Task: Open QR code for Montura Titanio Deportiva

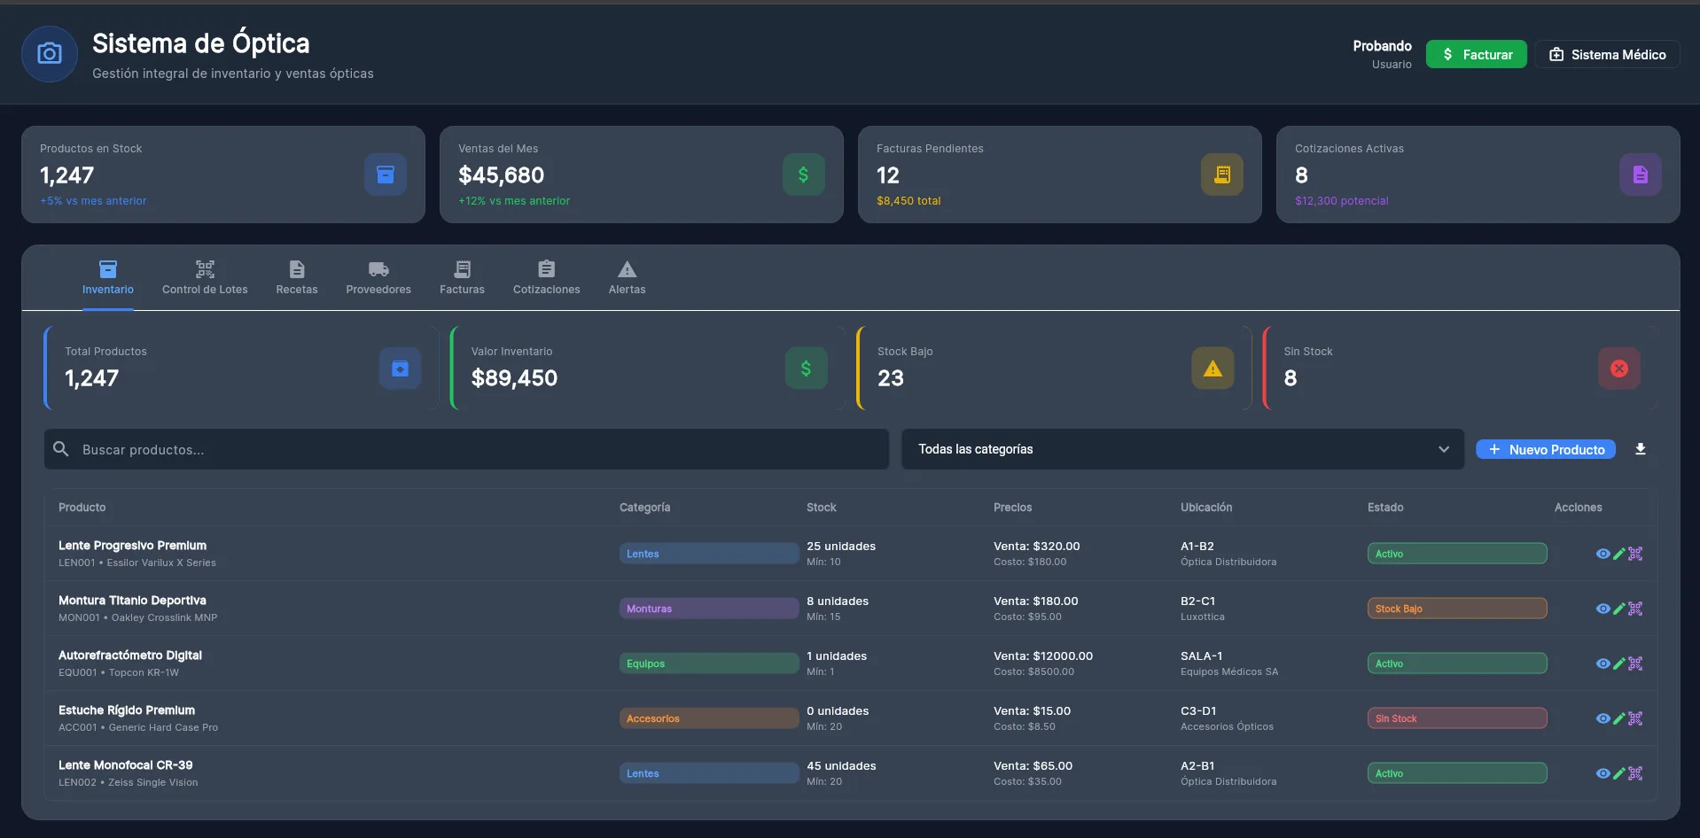Action: point(1635,609)
